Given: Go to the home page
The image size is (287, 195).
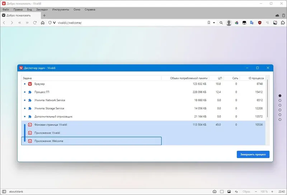Looking at the screenshot, I should (43, 23).
